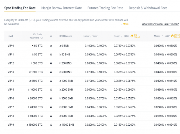
Task: Click the 0.0200% / 0.0400% fee cell
Action: (96, 124)
